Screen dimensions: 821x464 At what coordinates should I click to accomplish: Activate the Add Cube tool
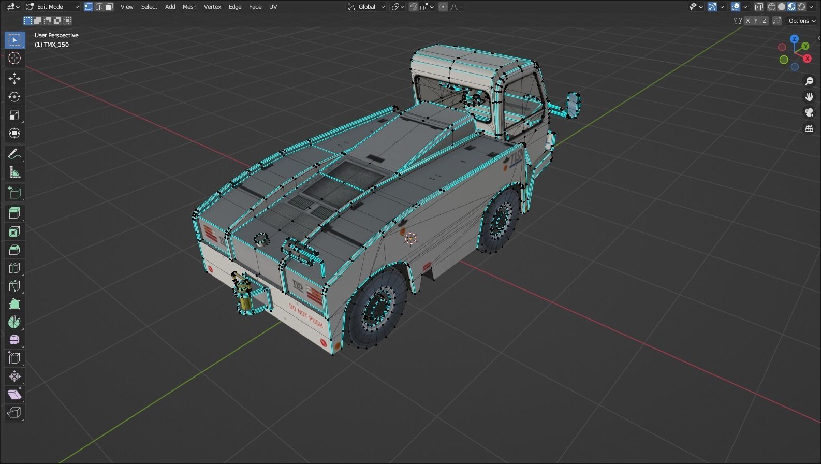(14, 193)
